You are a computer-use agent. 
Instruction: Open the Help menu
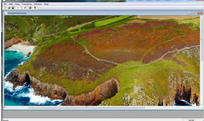(x=46, y=4)
